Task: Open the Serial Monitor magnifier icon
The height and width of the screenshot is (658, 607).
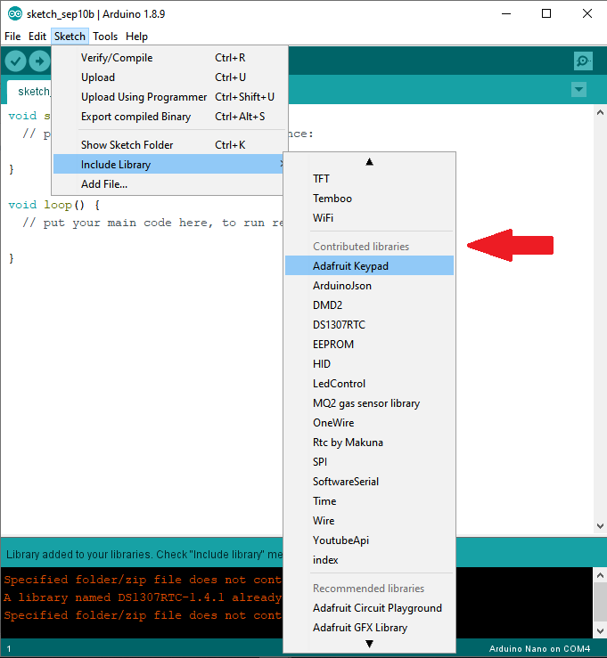Action: [583, 61]
